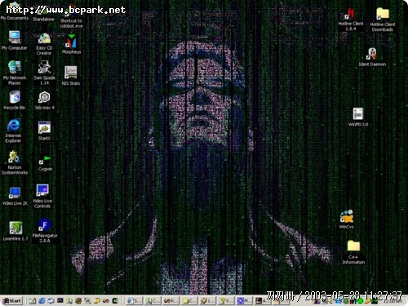The height and width of the screenshot is (306, 408).
Task: Click the green circle tray icon
Action: click(361, 302)
